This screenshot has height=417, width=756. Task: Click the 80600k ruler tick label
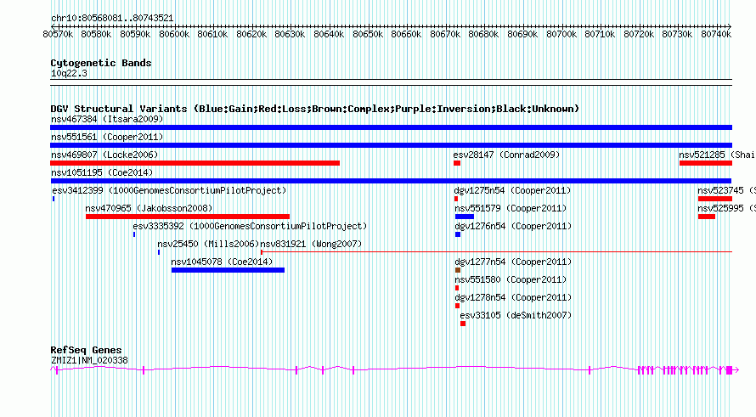(174, 34)
